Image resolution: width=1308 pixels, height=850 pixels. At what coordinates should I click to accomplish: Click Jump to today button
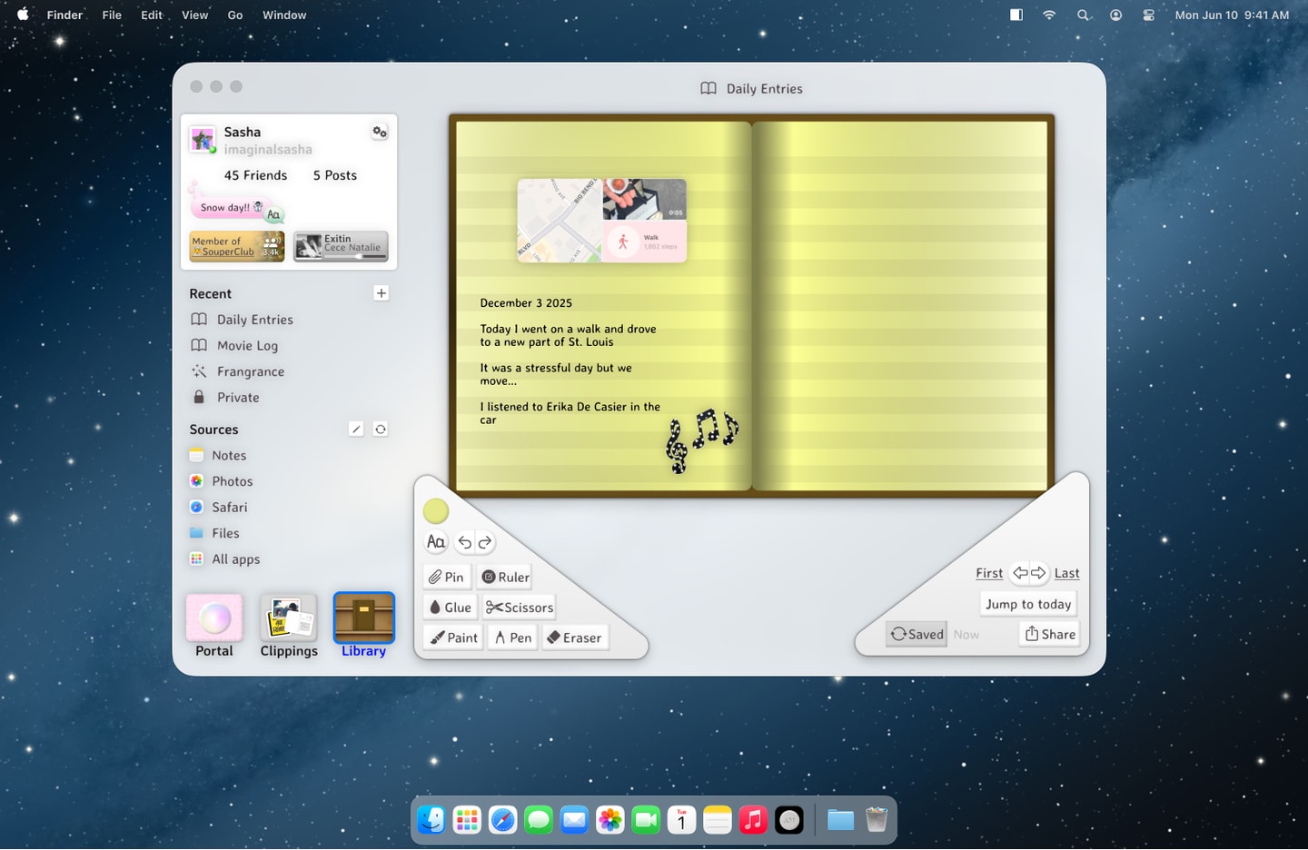[1028, 604]
